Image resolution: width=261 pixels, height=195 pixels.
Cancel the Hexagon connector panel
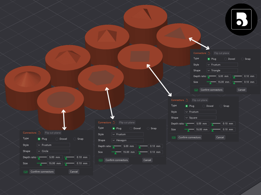(x=147, y=160)
